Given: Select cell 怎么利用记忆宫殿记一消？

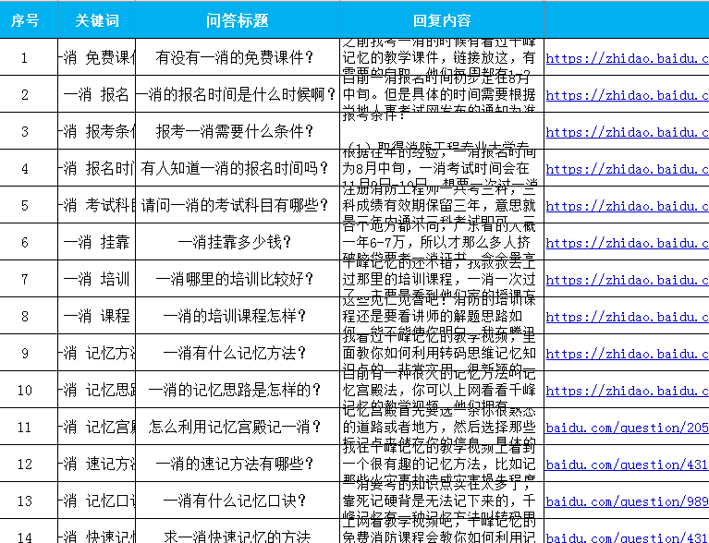Looking at the screenshot, I should (x=238, y=427).
